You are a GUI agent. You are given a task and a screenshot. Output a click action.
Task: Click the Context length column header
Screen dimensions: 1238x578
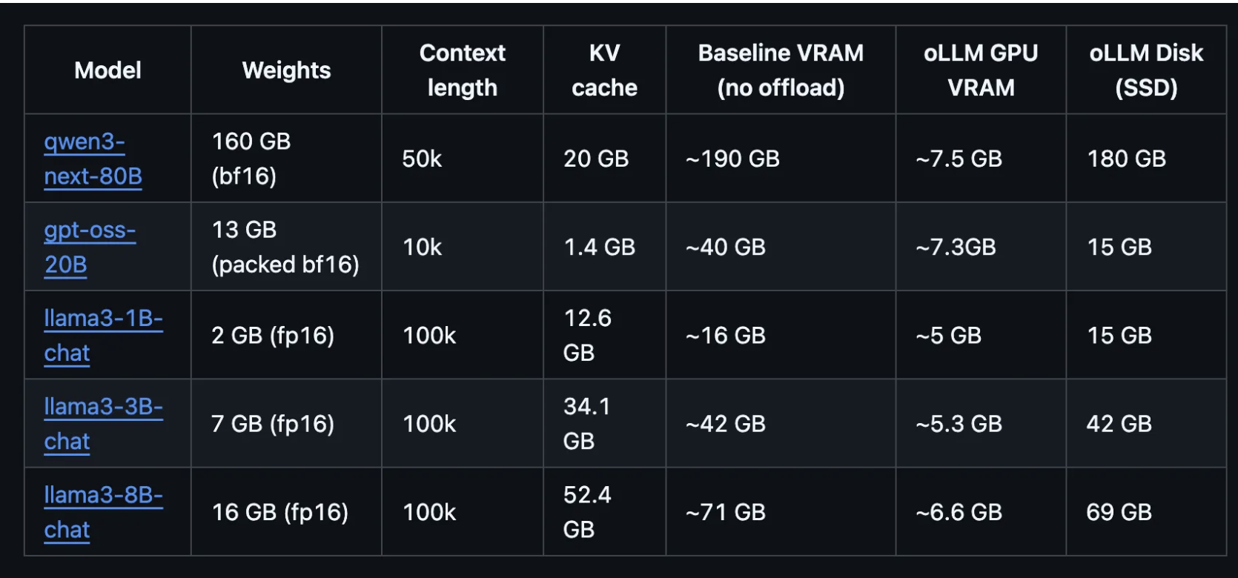click(x=462, y=70)
